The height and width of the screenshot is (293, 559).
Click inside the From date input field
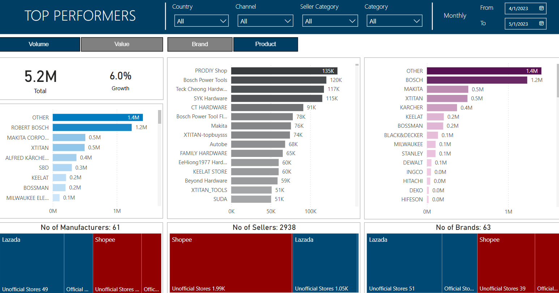[521, 8]
